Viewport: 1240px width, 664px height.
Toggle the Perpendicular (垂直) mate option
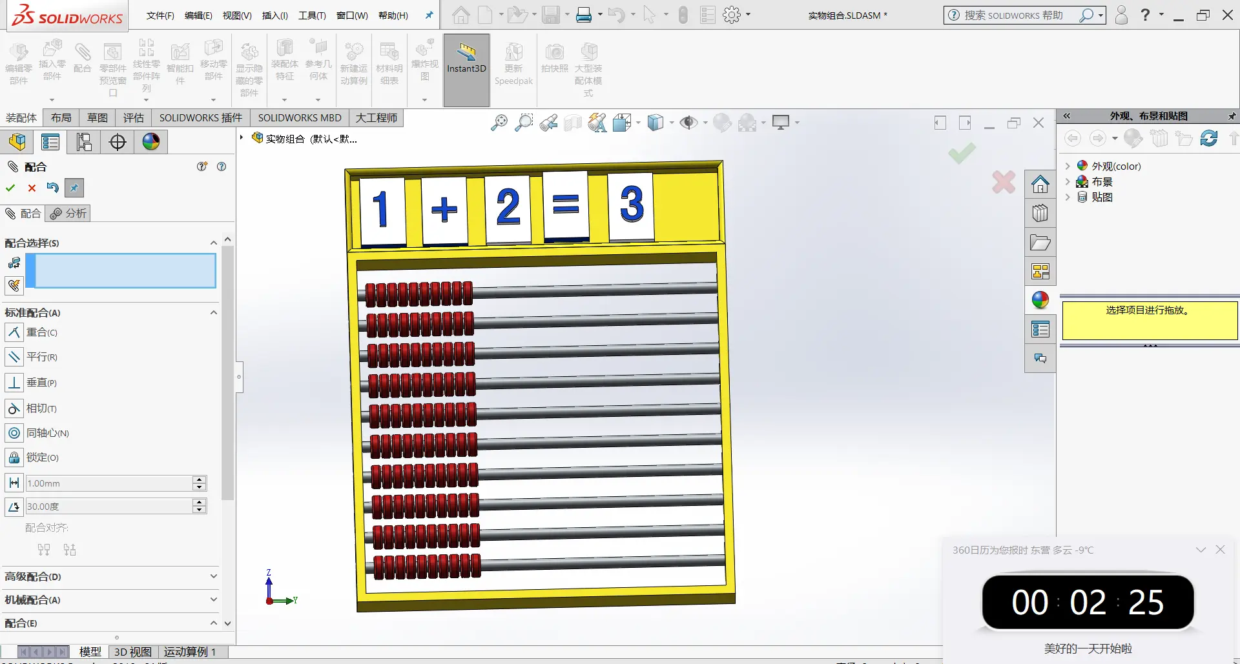click(x=14, y=383)
